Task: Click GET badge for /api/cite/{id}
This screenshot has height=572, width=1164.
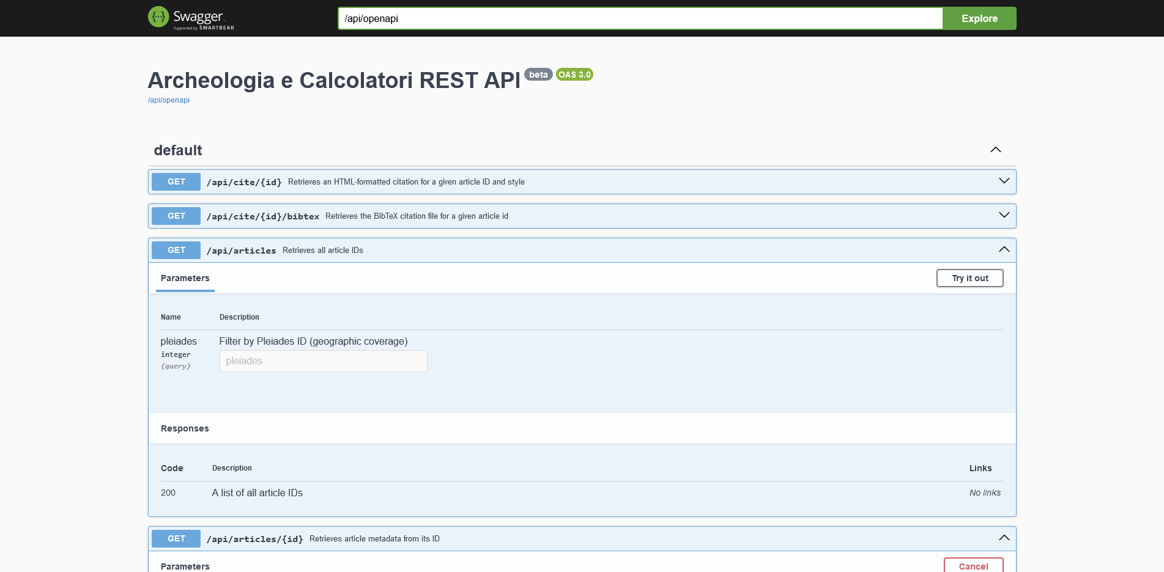Action: tap(176, 182)
